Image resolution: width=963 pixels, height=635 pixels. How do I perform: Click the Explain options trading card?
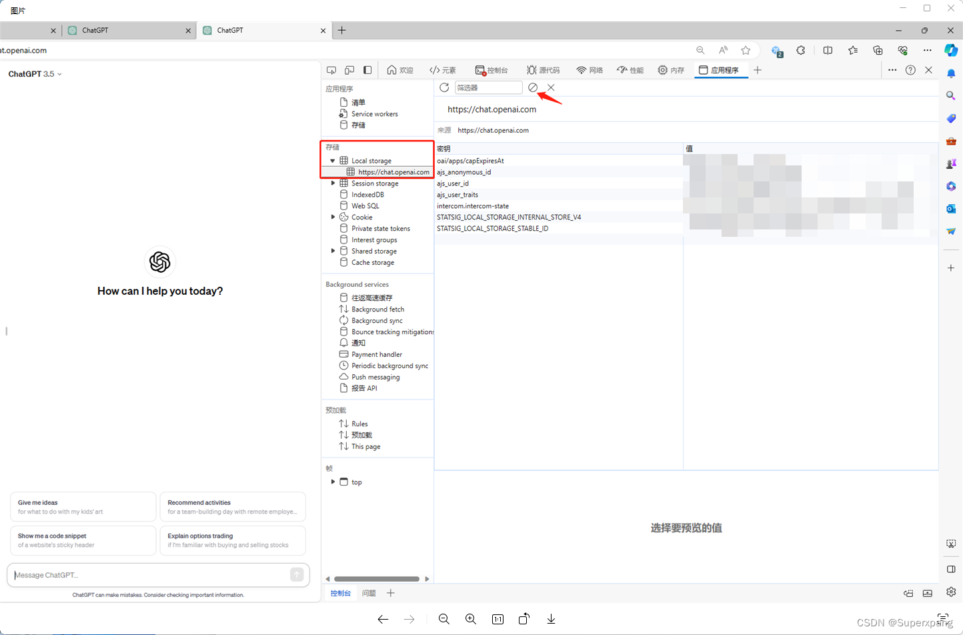[x=233, y=540]
